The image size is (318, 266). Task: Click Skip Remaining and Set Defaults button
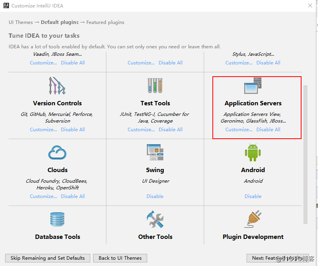point(48,258)
